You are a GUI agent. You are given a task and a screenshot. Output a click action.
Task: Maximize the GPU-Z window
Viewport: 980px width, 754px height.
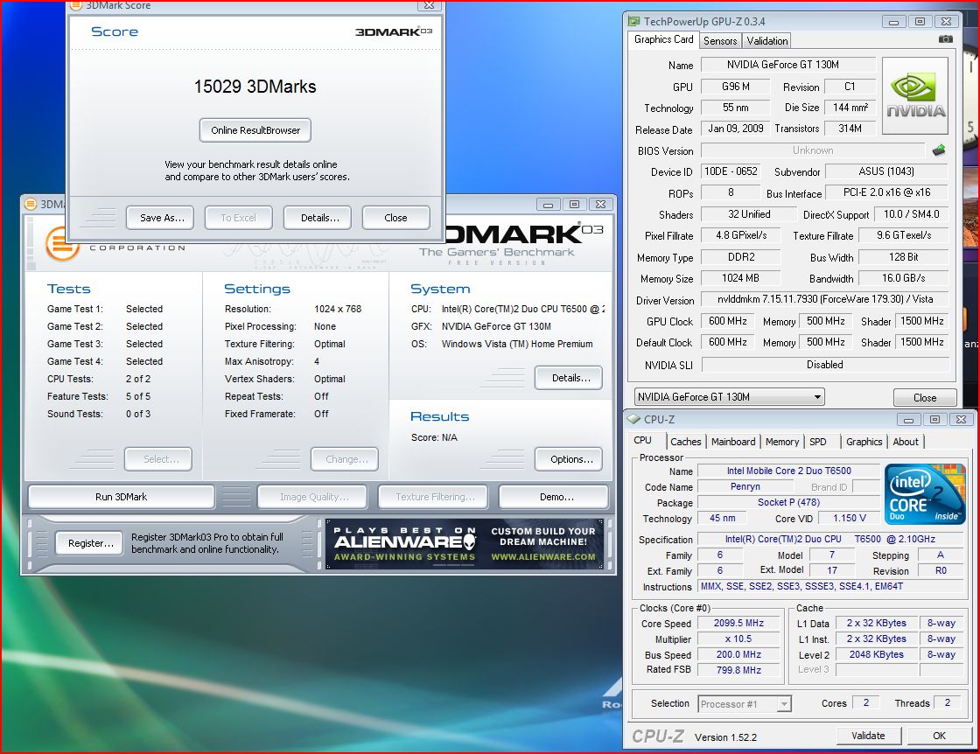click(920, 21)
